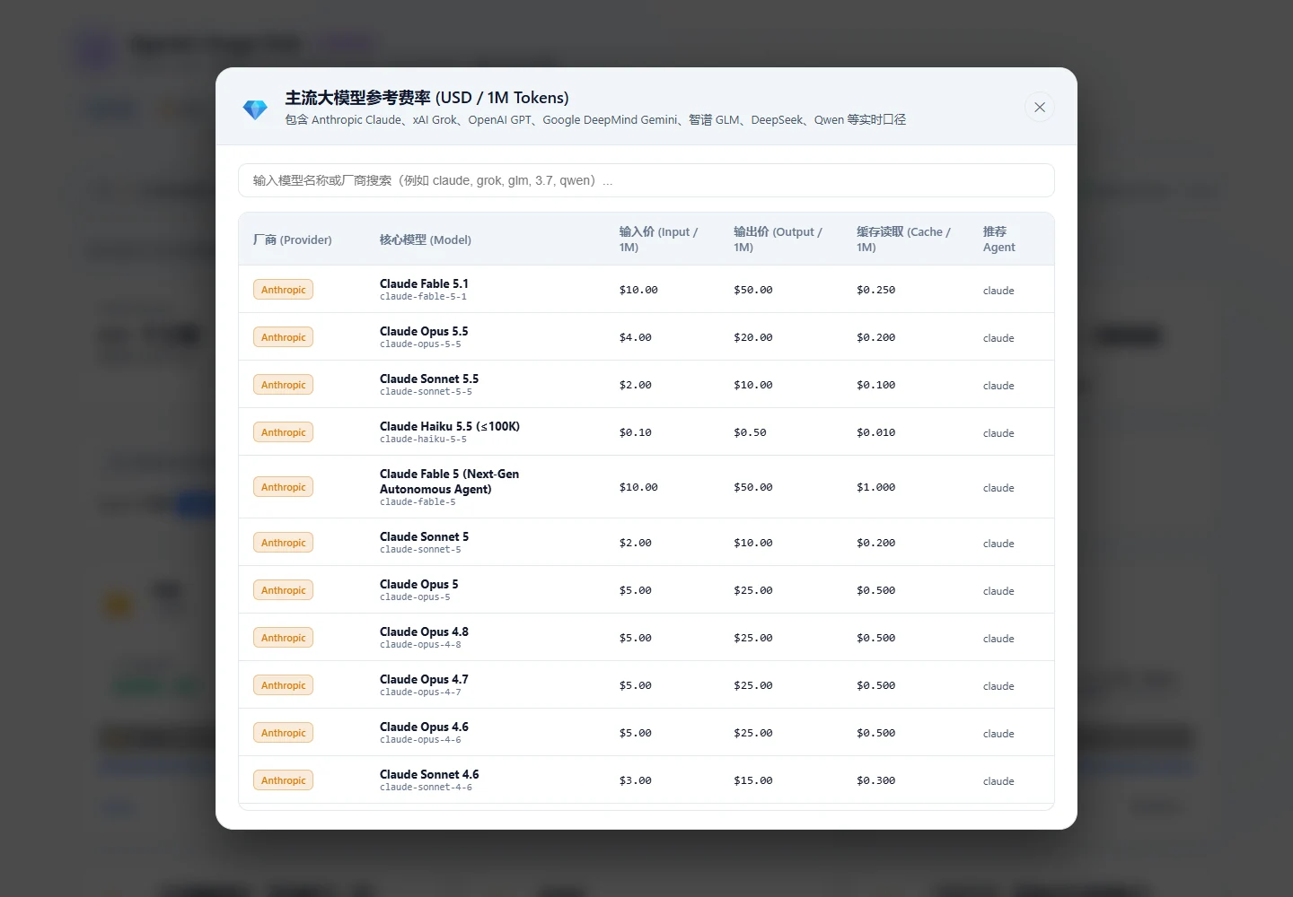
Task: Select the Claude Sonnet 4.6 row
Action: (646, 779)
